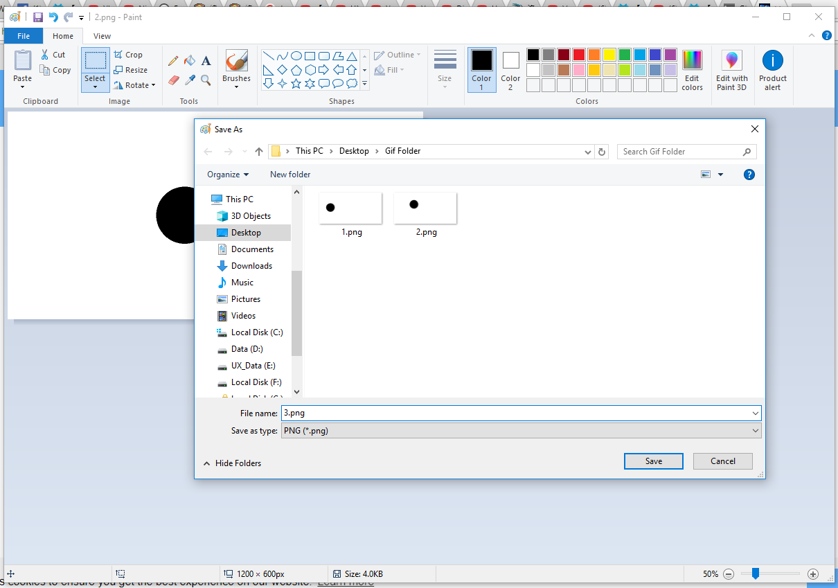
Task: Click the Save button
Action: point(653,461)
